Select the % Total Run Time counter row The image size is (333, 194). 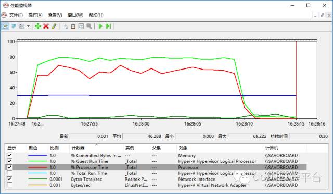[x=156, y=173]
